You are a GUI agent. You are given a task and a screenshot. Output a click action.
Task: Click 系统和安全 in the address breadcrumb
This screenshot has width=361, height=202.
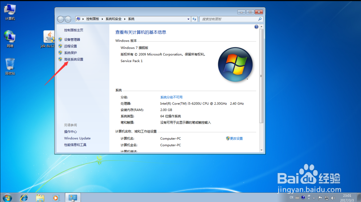(113, 19)
